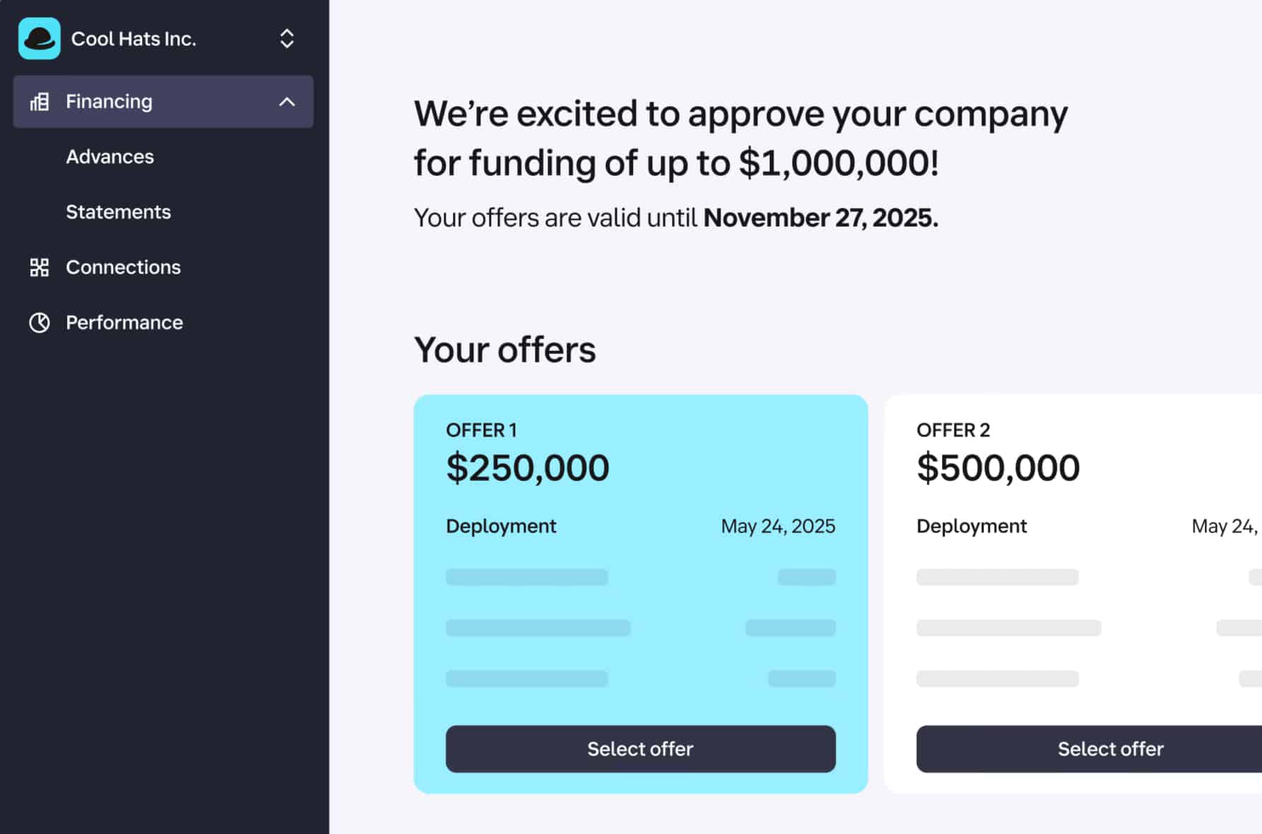Screen dimensions: 1262x834
Task: Click the Connections grid icon
Action: click(x=39, y=267)
